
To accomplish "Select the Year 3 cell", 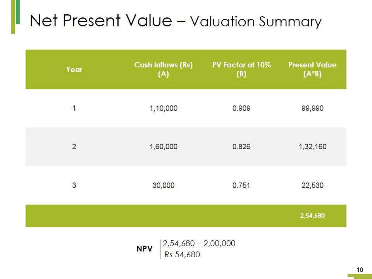I will pyautogui.click(x=74, y=186).
